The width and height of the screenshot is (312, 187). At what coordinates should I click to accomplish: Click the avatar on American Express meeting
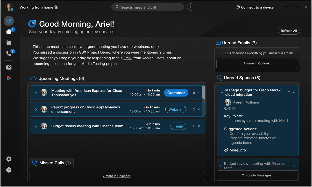44,93
